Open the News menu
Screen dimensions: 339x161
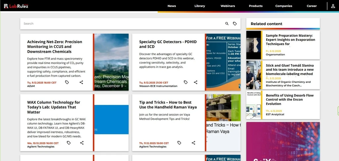point(172,6)
